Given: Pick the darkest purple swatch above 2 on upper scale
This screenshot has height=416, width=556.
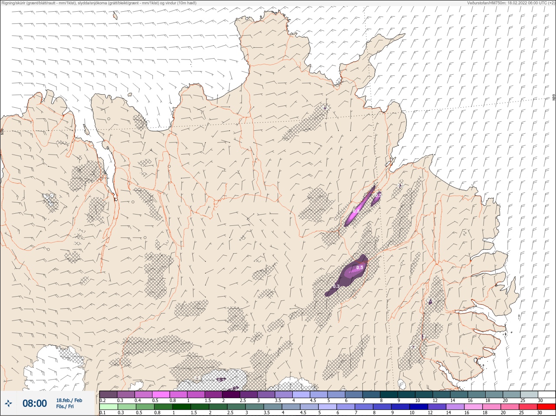Looking at the screenshot, I should click(231, 394).
